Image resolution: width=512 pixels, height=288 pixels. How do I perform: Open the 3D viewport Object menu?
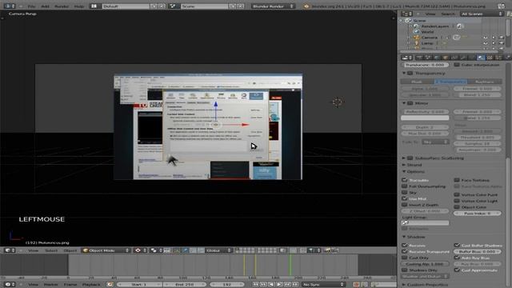pos(70,250)
